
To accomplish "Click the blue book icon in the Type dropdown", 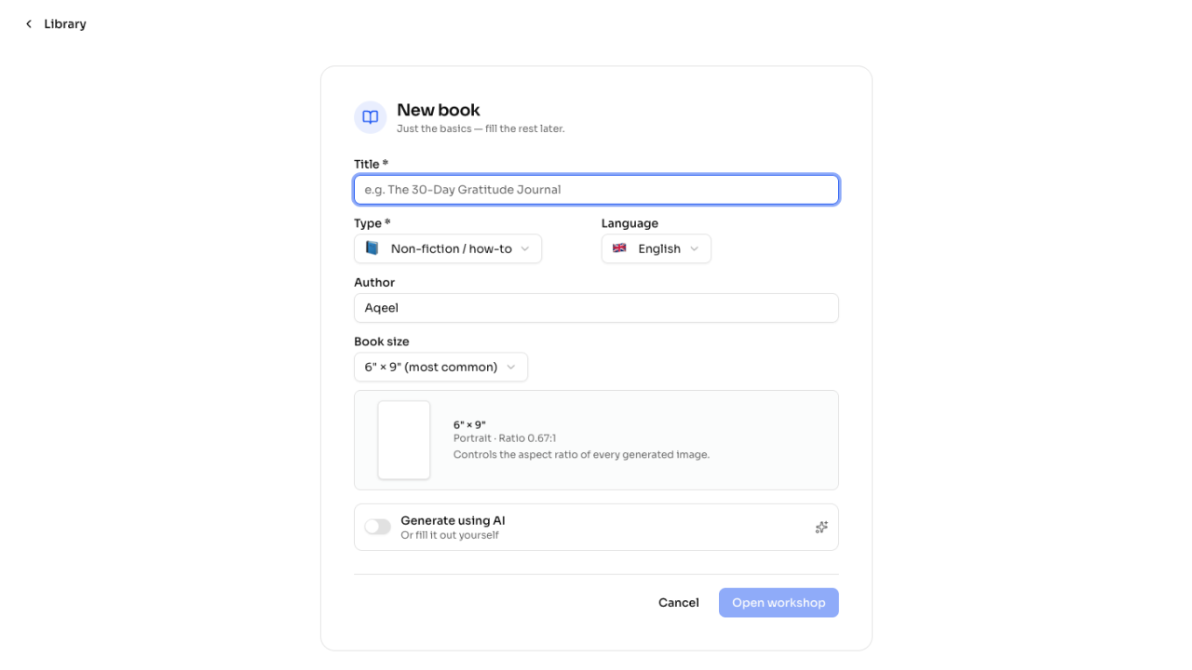I will [372, 248].
